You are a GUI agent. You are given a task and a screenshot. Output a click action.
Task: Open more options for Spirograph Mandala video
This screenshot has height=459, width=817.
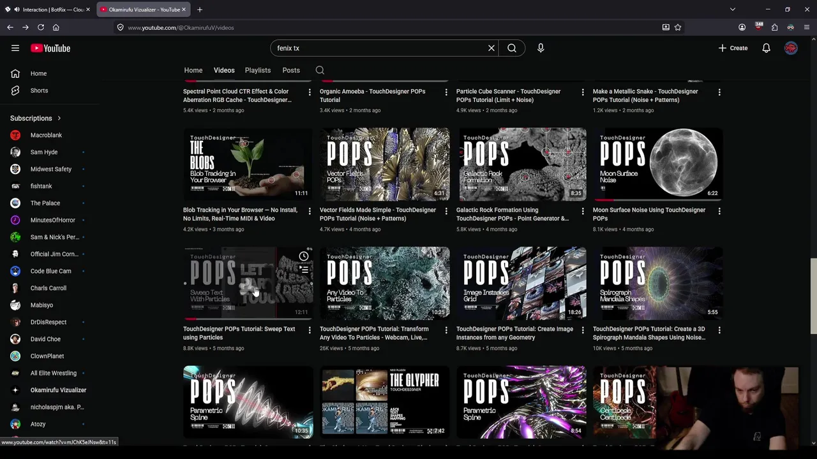click(719, 330)
